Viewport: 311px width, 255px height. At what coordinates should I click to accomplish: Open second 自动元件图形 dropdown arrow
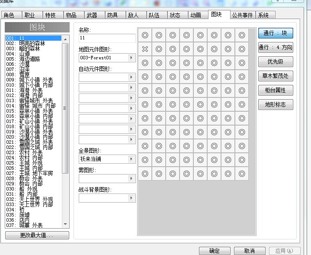[131, 87]
